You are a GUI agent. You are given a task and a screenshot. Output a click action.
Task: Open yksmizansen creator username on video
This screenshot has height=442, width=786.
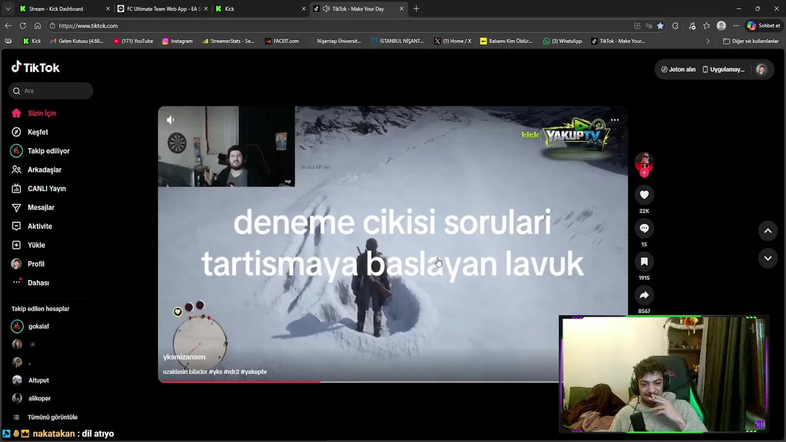click(x=184, y=357)
